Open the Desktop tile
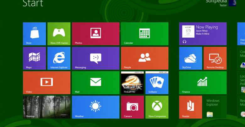Viewport: 245px width, 127px height. click(x=46, y=107)
